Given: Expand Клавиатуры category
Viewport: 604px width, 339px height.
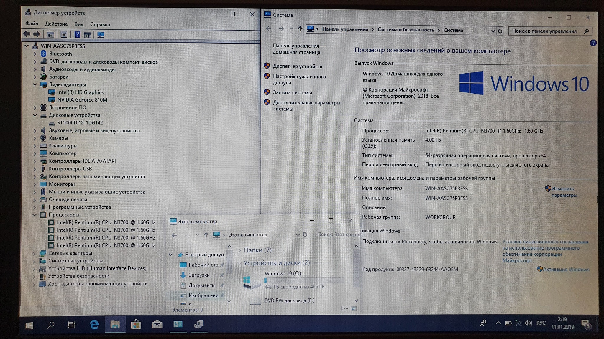Looking at the screenshot, I should click(35, 146).
